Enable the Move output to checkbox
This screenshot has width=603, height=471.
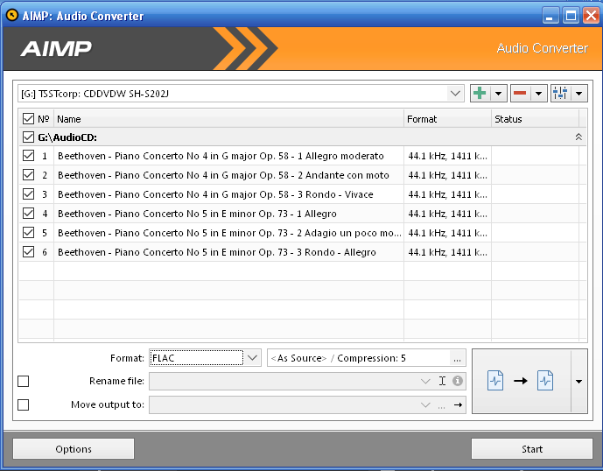[x=23, y=404]
